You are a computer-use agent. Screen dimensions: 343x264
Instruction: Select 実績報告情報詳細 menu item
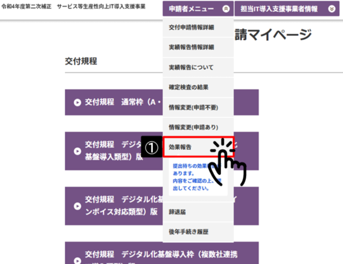point(191,47)
